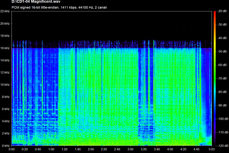Click the 12 kHz frequency axis label
The height and width of the screenshot is (153, 229).
[x=5, y=72]
